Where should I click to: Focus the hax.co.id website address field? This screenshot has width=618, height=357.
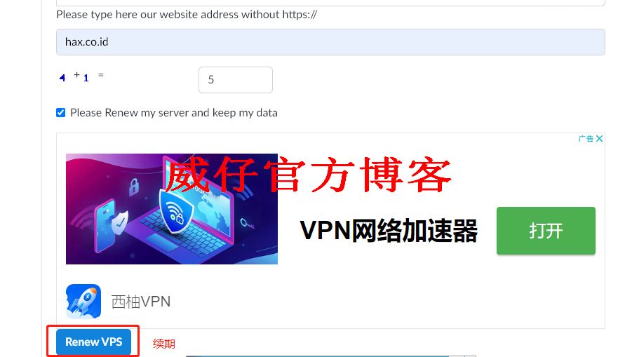click(x=330, y=42)
